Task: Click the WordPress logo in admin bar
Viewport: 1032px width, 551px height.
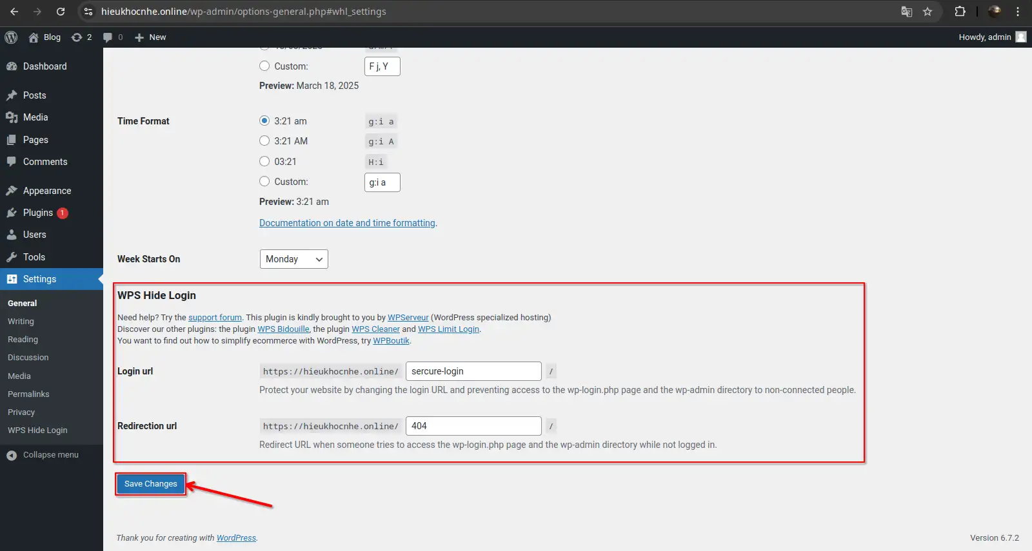Action: [x=11, y=37]
